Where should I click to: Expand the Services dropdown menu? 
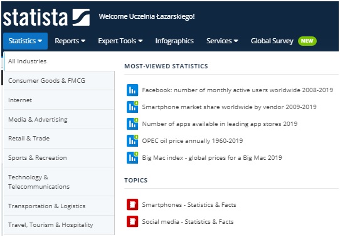(x=222, y=41)
